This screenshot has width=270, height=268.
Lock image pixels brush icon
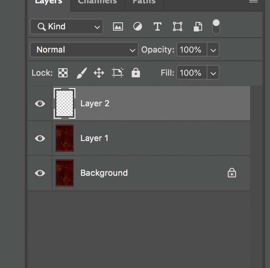tap(82, 73)
